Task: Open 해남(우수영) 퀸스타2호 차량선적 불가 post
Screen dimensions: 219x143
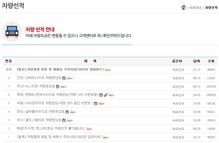Action: tap(51, 128)
